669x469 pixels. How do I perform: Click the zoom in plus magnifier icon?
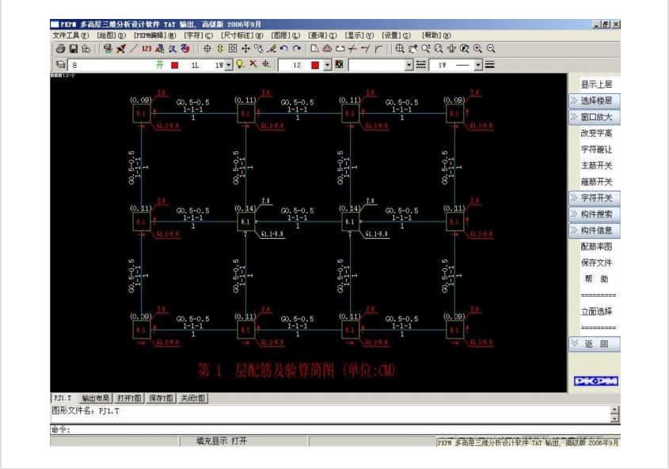(x=478, y=48)
